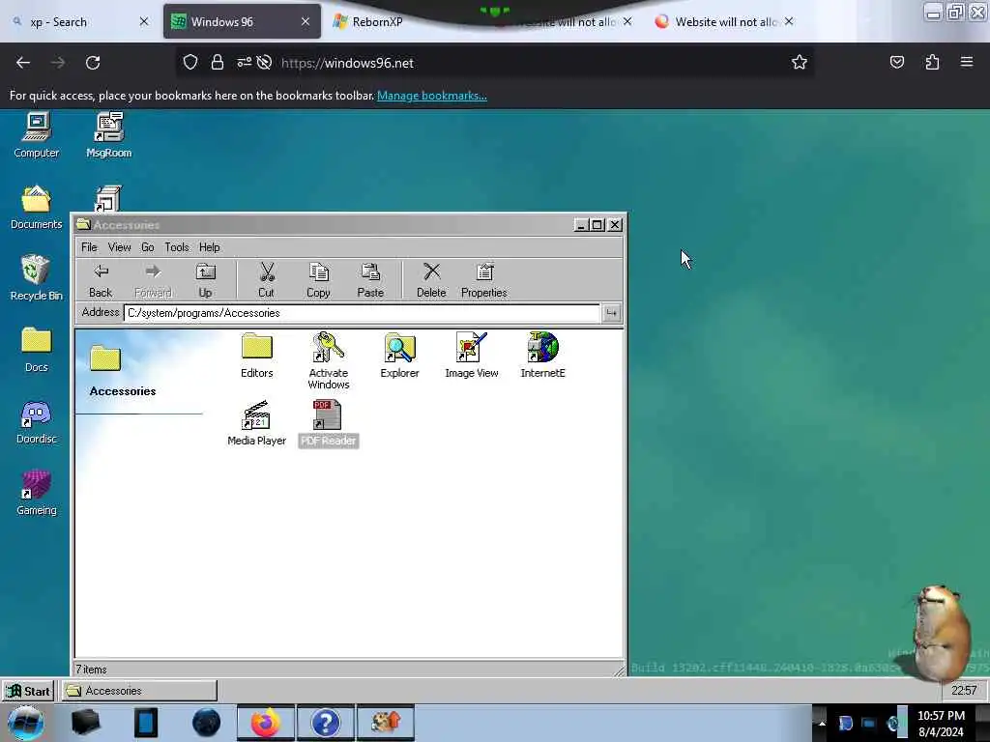Open the browser extensions puzzle icon
The image size is (990, 742).
(x=932, y=62)
